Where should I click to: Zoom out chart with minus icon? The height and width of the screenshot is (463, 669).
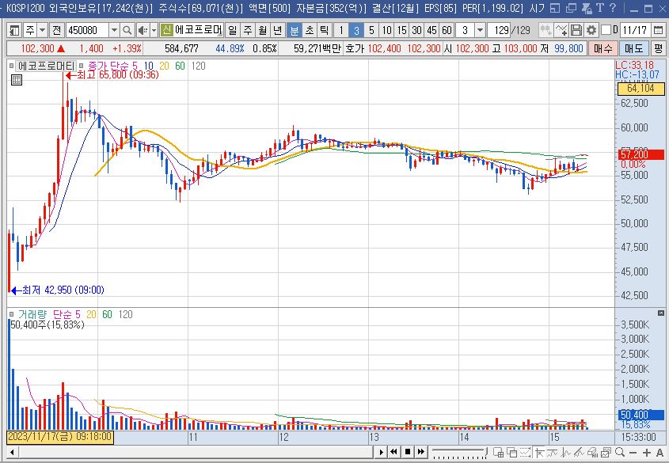tap(633, 453)
